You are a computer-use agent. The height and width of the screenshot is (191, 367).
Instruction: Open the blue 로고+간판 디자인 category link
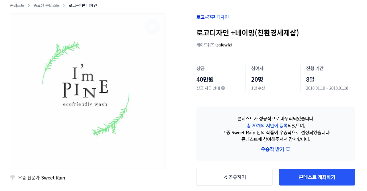(x=212, y=17)
